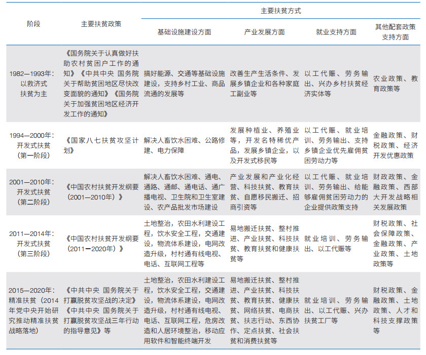Click the 农业政策、教育政策等 cell
Image resolution: width=426 pixels, height=355 pixels.
click(395, 84)
